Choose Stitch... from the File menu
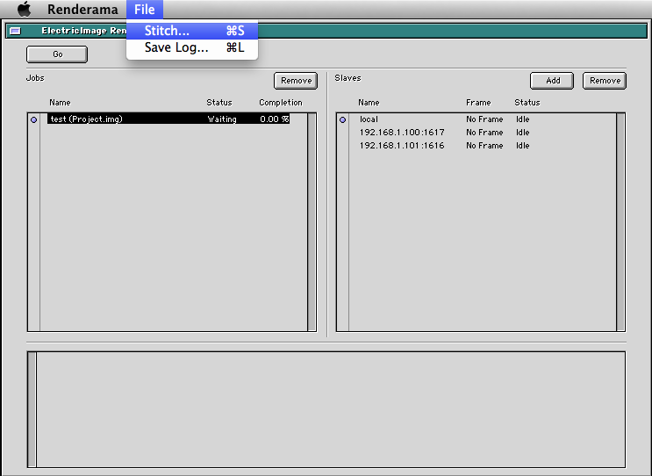Screen dimensions: 652x476 tap(167, 31)
